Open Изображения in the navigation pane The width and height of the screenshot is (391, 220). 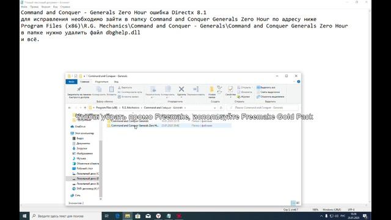point(82,153)
